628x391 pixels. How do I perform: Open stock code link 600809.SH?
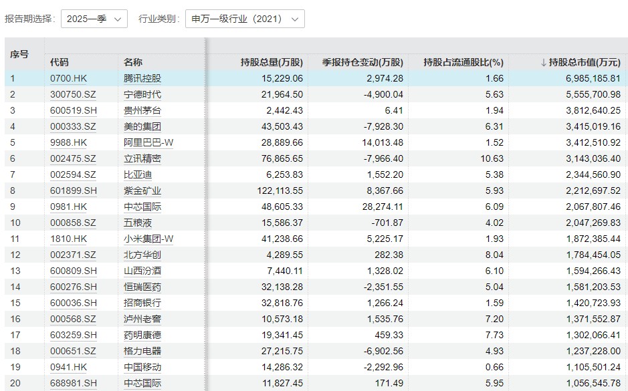74,271
